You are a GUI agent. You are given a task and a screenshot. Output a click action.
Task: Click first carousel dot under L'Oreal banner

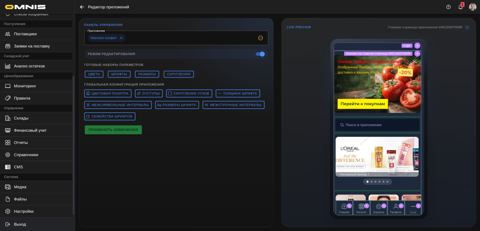click(367, 182)
